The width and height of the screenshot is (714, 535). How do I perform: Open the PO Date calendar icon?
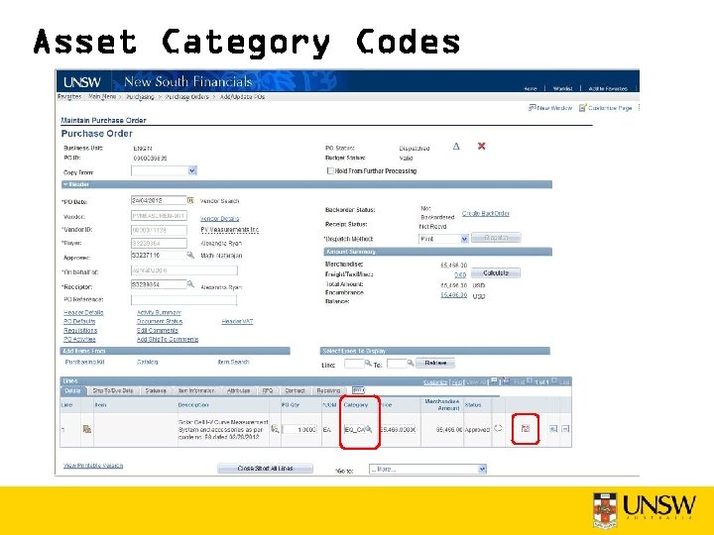(x=190, y=200)
